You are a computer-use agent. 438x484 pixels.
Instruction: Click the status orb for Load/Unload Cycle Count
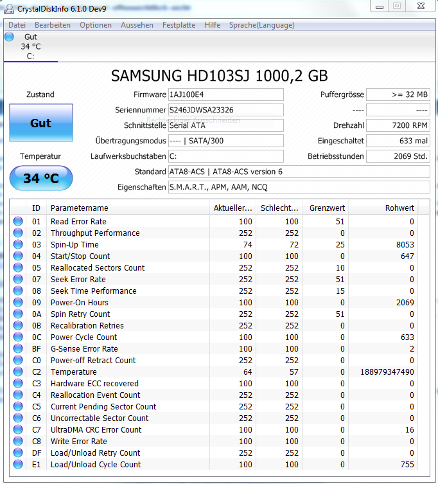coord(18,464)
